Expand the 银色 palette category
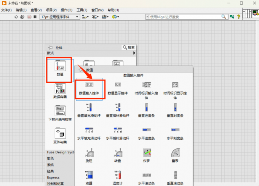 pos(50,158)
